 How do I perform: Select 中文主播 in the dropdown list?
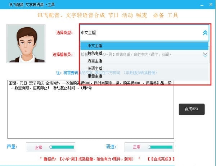pyautogui.click(x=144, y=46)
